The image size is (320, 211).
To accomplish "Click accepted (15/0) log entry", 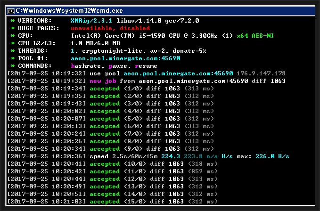I will (113, 202).
